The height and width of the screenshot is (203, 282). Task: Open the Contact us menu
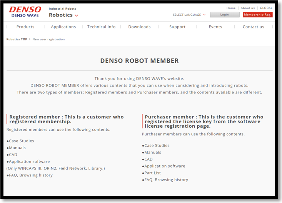[x=253, y=27]
